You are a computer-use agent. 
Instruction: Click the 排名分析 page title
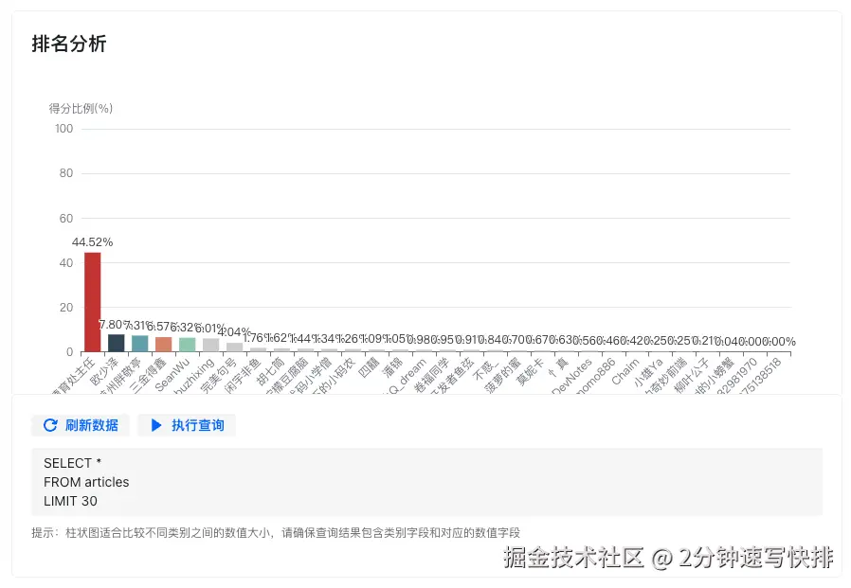coord(67,44)
